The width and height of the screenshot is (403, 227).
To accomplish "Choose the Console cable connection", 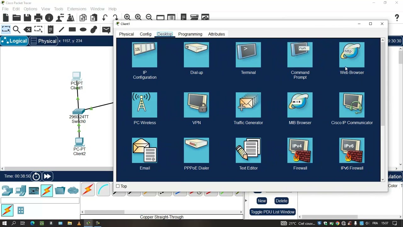I will pyautogui.click(x=103, y=189).
